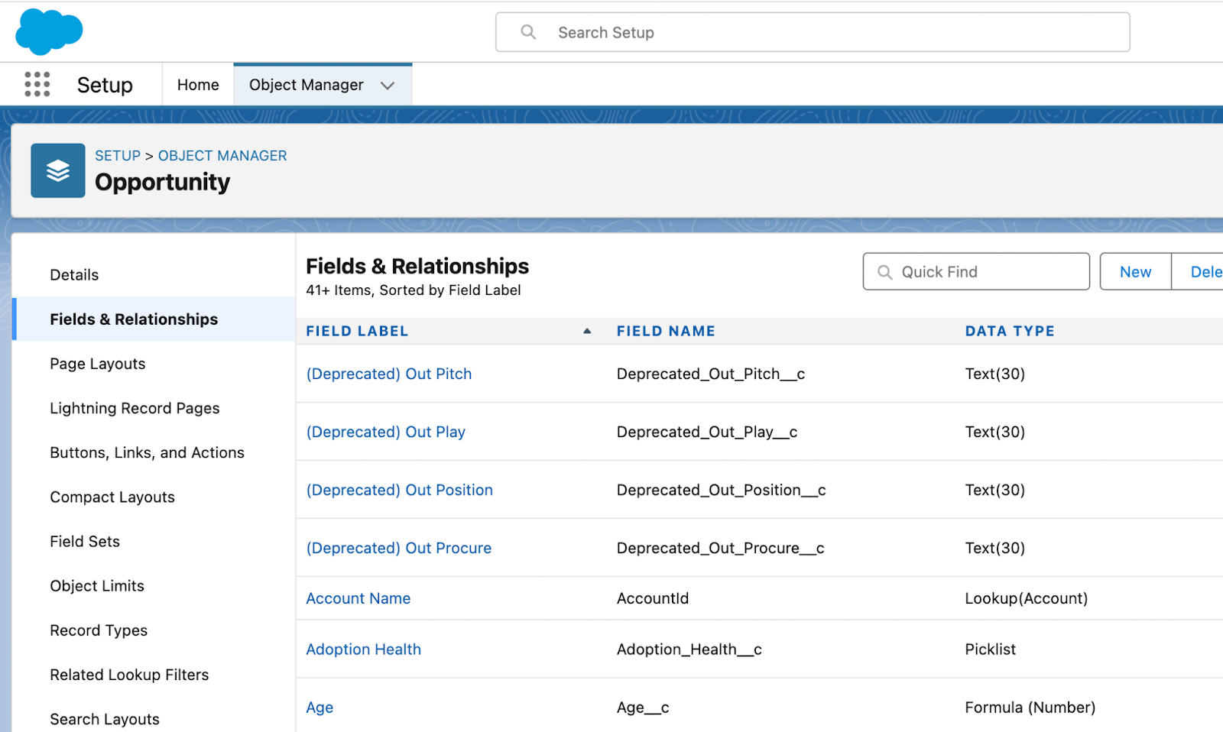Click the magnifier icon in Search Setup
1223x732 pixels.
click(528, 32)
